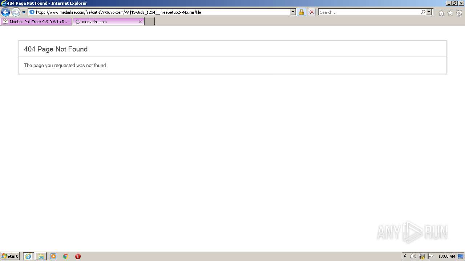
Task: Click the Internet Explorer taskbar icon
Action: tap(28, 256)
